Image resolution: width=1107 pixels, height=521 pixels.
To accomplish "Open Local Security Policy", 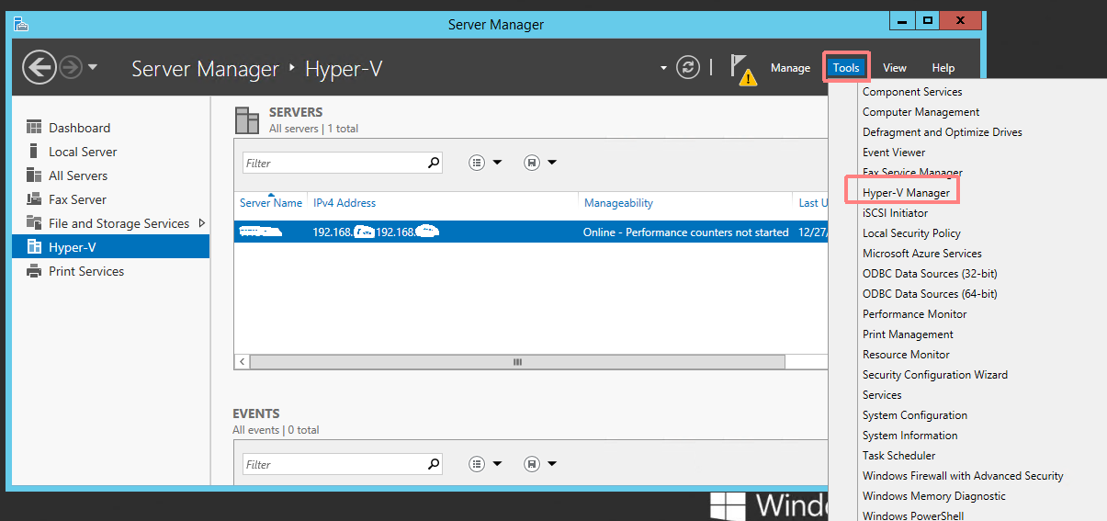I will (x=911, y=233).
